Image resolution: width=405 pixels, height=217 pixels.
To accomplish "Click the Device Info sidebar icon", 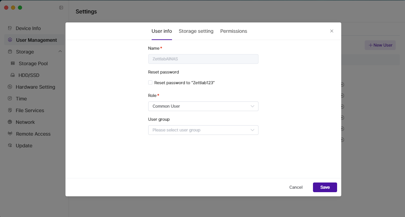I will [10, 28].
